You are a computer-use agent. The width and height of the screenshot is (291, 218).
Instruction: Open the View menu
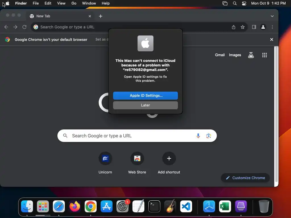[x=61, y=3]
